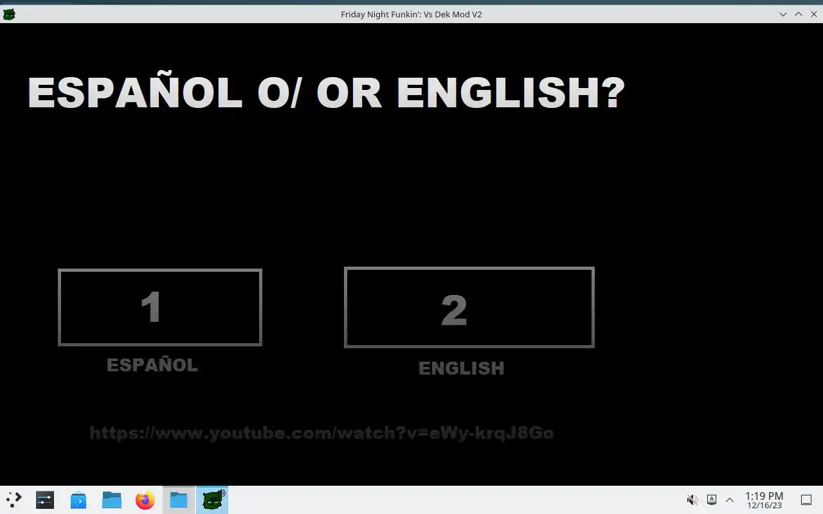Open the clock showing 1:19 PM
823x514 pixels.
(x=764, y=500)
